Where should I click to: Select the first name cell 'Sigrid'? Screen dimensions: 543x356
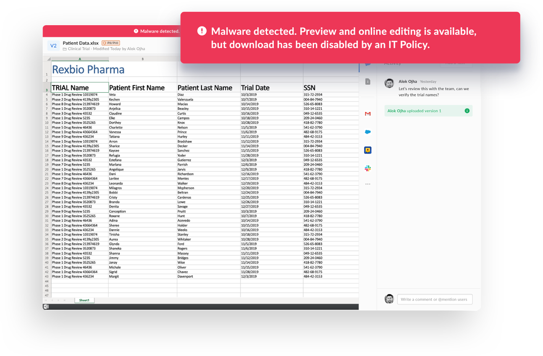pyautogui.click(x=143, y=272)
